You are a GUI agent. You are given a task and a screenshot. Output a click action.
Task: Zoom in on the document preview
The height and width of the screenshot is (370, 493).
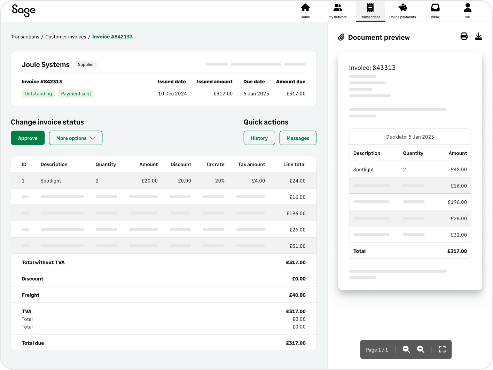421,349
